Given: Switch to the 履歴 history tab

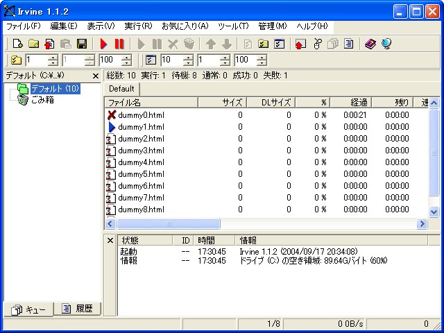Looking at the screenshot, I should tap(78, 309).
